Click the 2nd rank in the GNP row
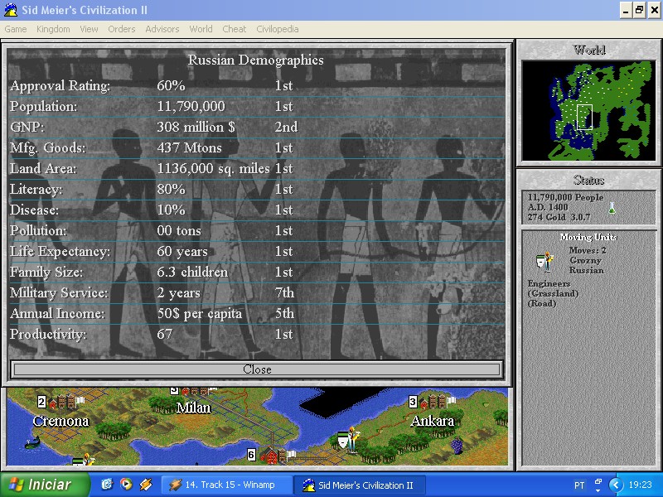This screenshot has width=663, height=497. click(x=286, y=128)
